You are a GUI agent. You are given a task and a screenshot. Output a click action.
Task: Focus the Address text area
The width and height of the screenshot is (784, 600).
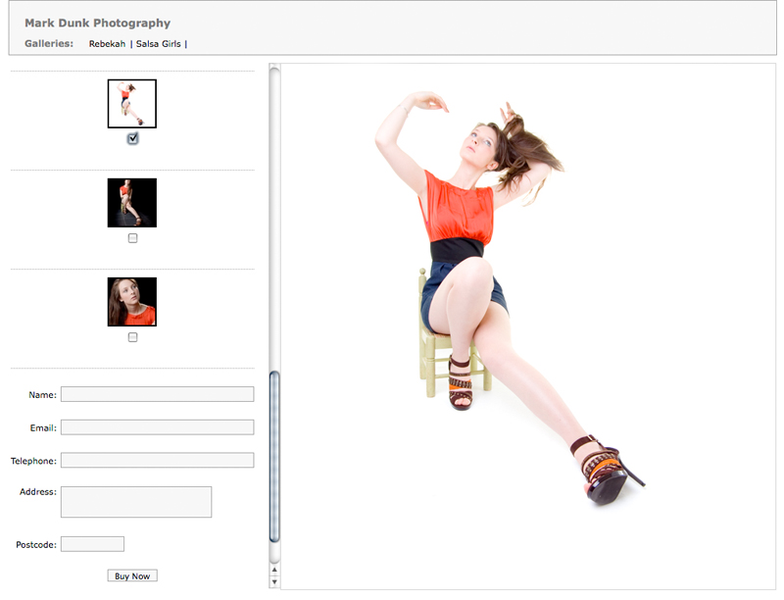(136, 502)
